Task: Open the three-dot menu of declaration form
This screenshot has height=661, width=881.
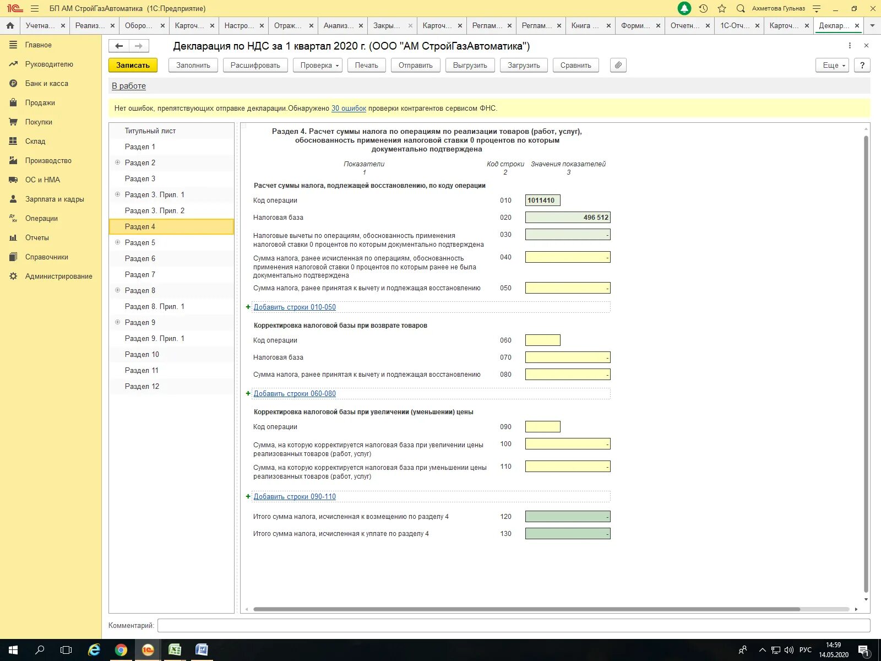Action: click(x=850, y=46)
